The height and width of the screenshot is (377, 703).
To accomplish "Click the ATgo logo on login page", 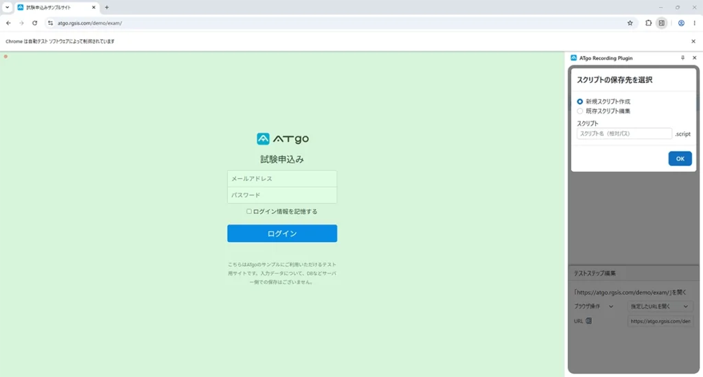I will click(x=282, y=138).
